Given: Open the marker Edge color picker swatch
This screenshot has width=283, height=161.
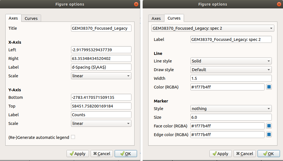Looking at the screenshot, I should [x=269, y=135].
